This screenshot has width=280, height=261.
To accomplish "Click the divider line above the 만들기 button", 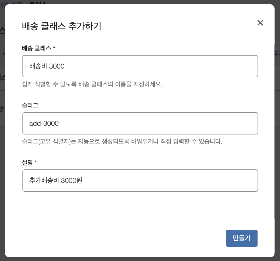I will click(x=140, y=219).
